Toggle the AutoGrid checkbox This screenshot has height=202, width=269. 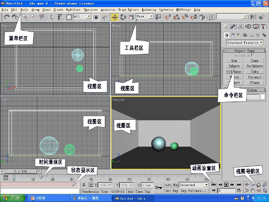click(x=253, y=55)
